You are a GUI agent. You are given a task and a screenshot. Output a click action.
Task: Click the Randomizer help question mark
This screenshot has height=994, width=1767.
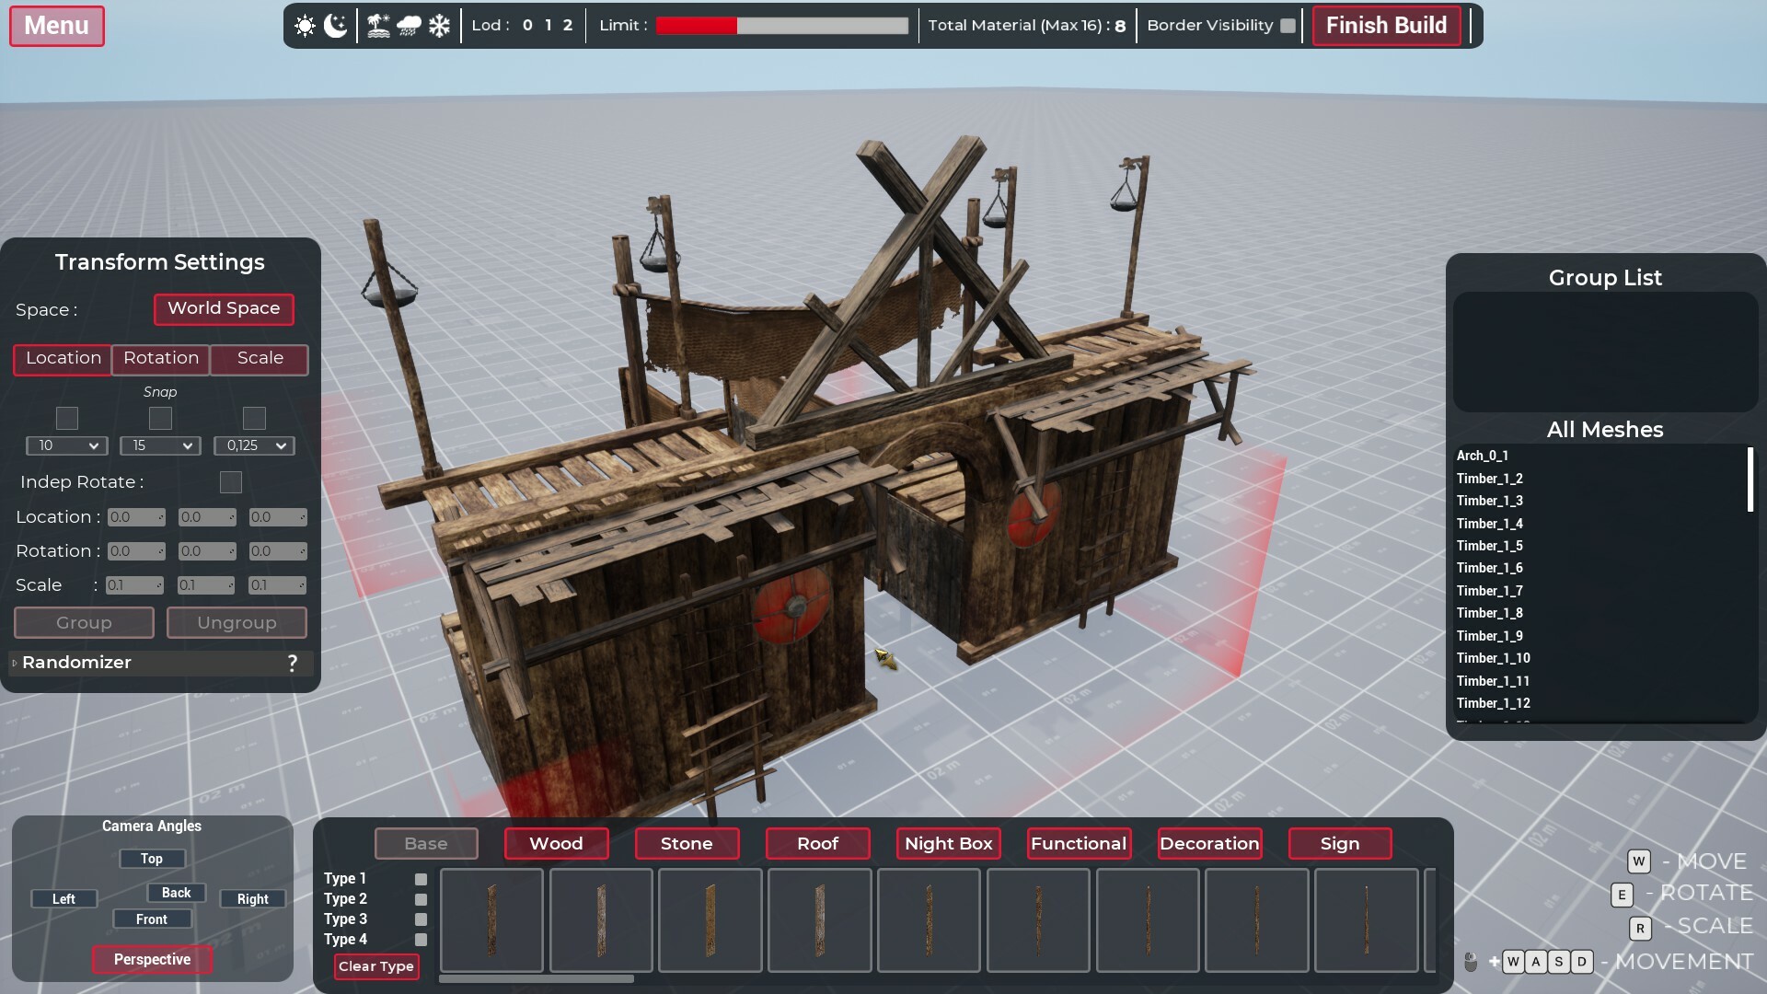[293, 663]
